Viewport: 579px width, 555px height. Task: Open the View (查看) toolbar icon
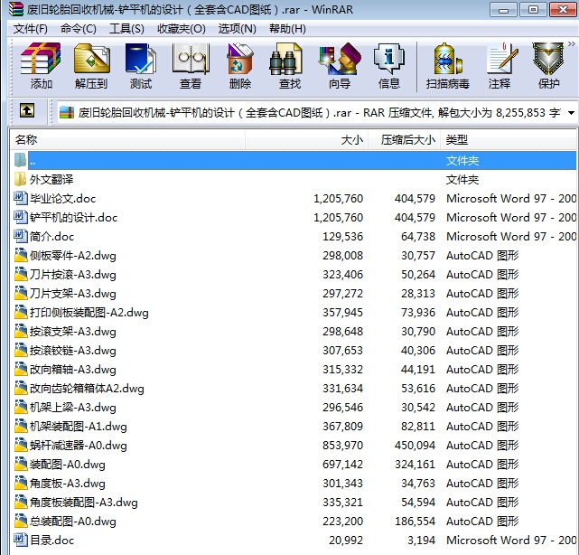pyautogui.click(x=191, y=66)
